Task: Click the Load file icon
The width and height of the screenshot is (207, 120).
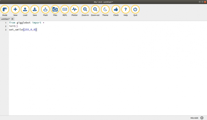Action: pos(25,9)
